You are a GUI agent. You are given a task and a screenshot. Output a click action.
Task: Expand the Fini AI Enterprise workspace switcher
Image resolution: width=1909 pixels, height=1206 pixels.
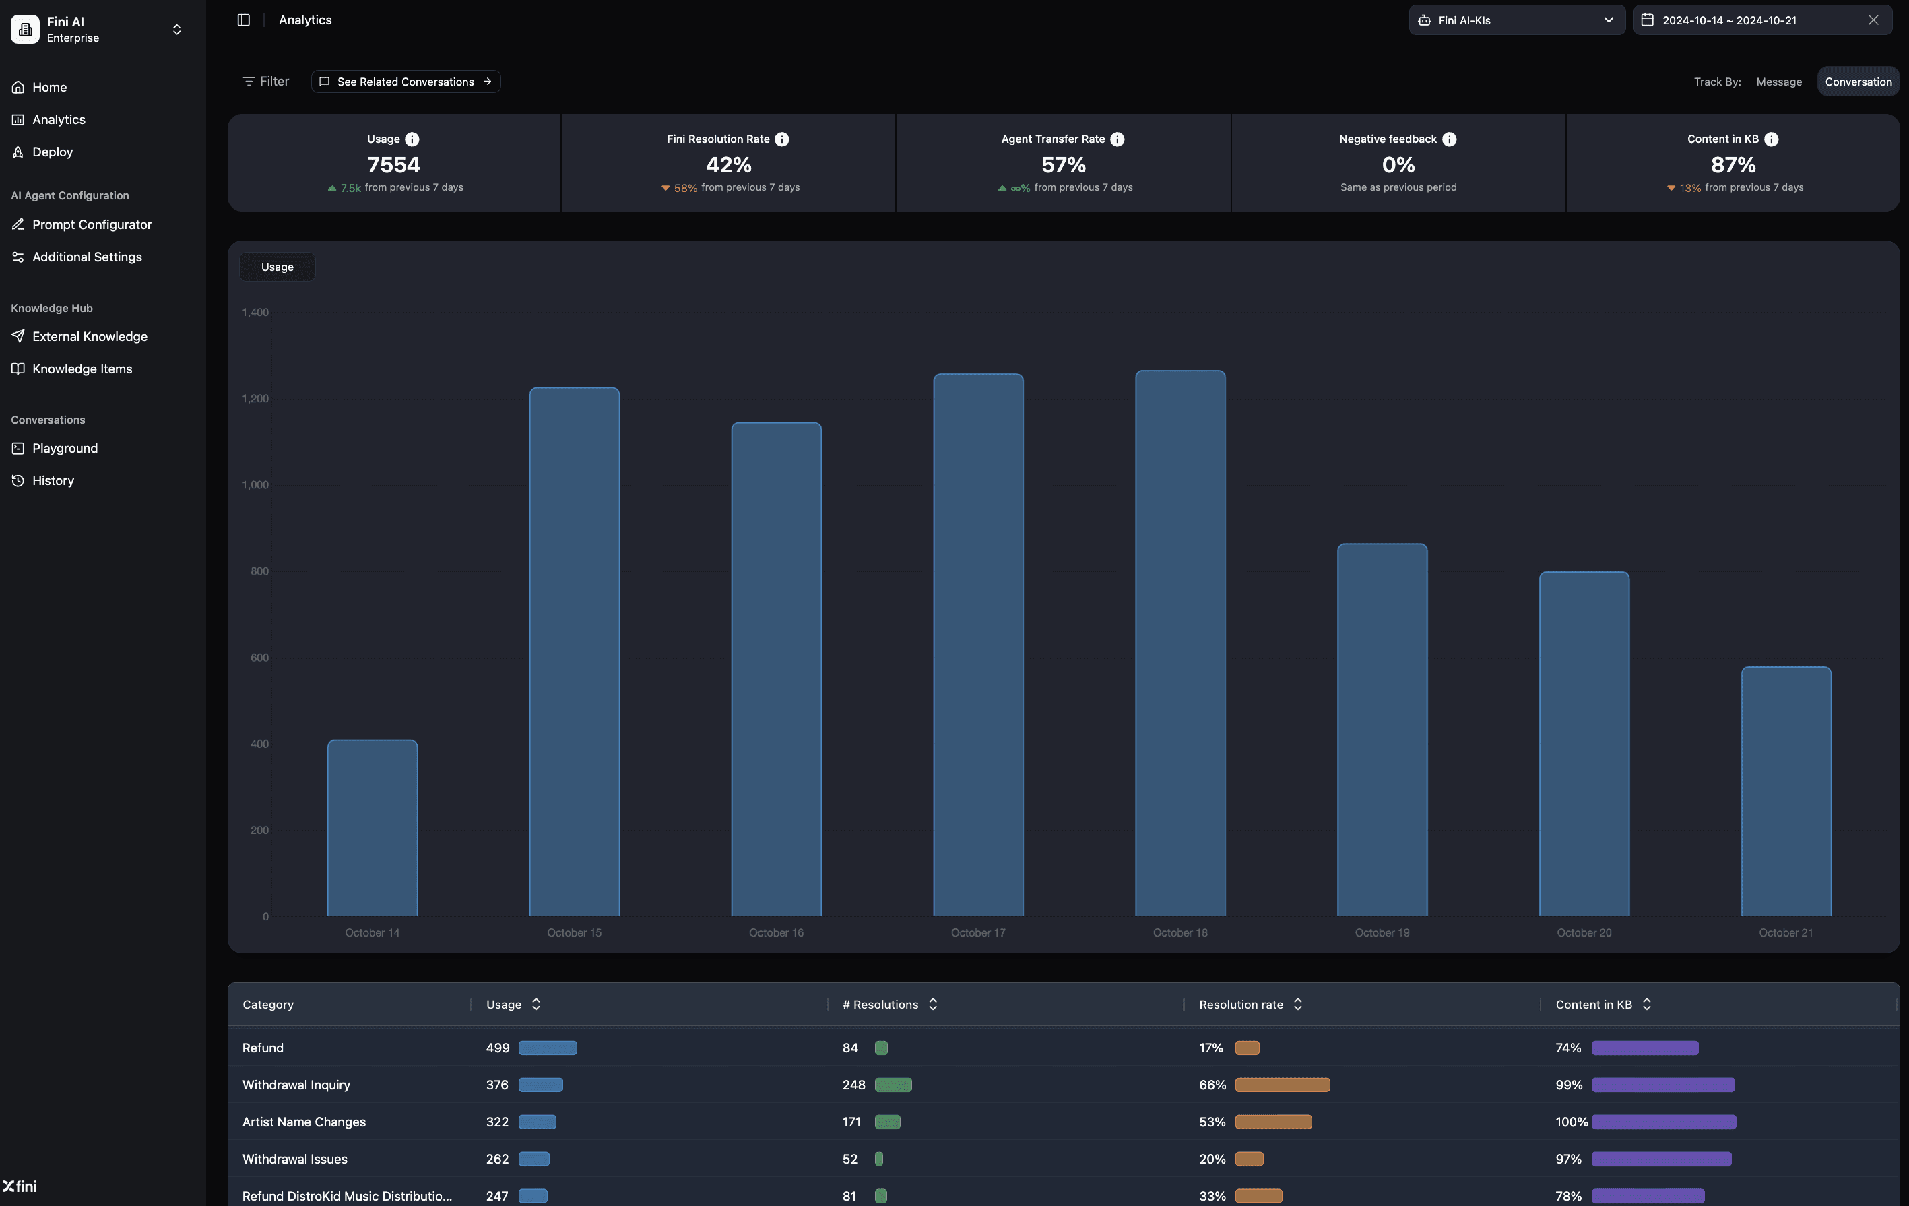[x=176, y=30]
